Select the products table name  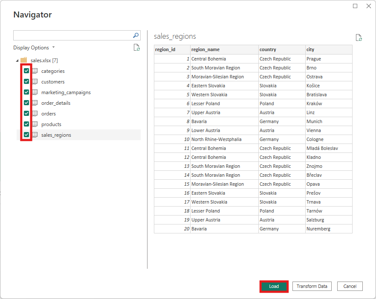[x=51, y=124]
